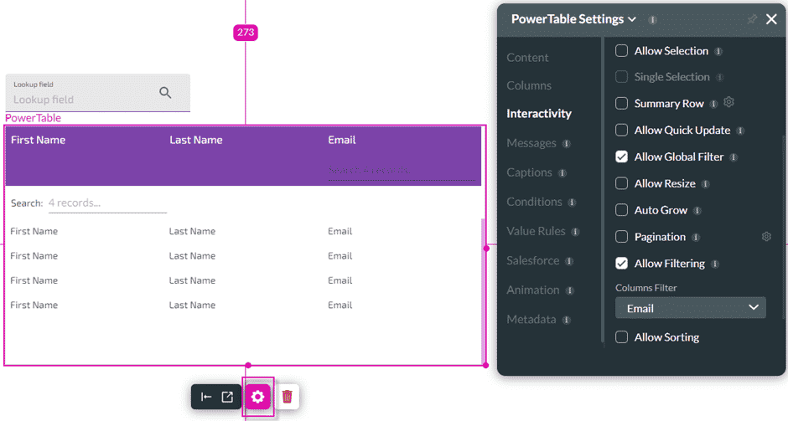788x421 pixels.
Task: Click the Lookup field search magnifier icon
Action: point(165,93)
